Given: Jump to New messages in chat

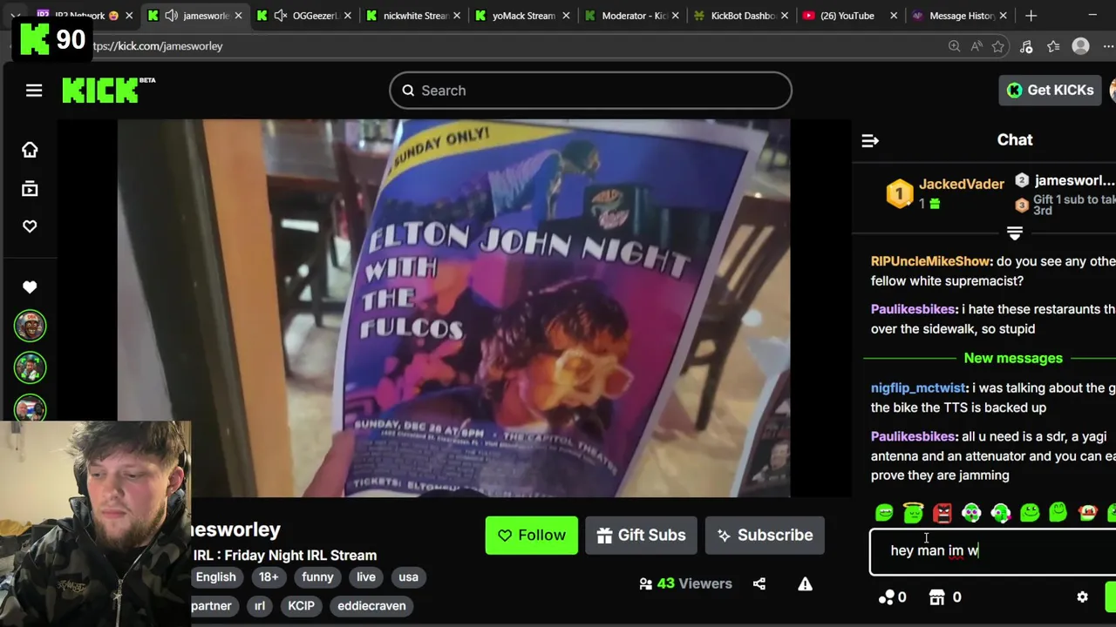Looking at the screenshot, I should point(1013,358).
